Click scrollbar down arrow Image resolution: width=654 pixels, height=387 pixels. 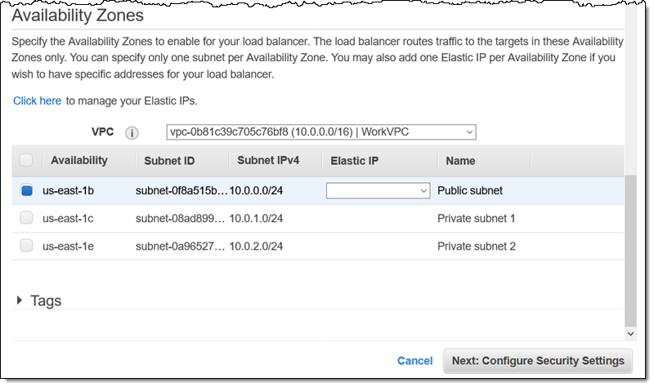click(x=629, y=334)
